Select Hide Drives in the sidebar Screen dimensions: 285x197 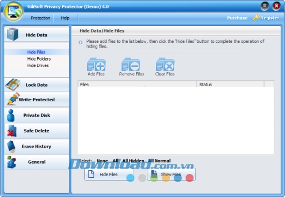[38, 65]
